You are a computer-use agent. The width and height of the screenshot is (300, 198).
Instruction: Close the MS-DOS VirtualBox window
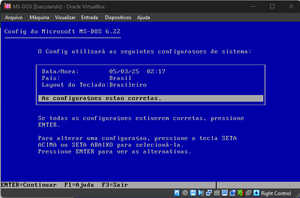click(x=291, y=6)
